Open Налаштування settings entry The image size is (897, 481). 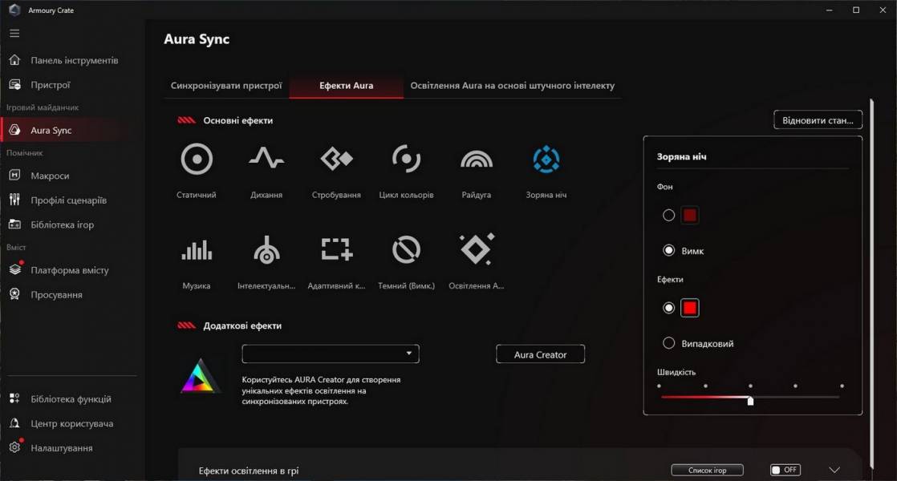[x=62, y=448]
